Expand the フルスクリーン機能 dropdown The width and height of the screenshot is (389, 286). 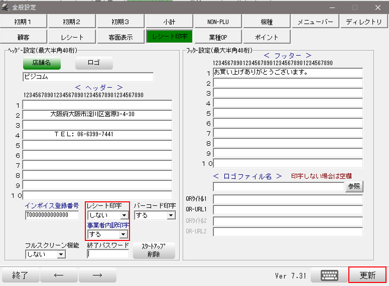[61, 254]
